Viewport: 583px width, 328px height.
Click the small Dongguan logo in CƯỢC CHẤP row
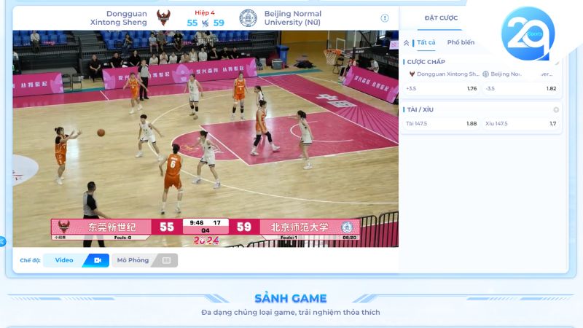tap(412, 74)
